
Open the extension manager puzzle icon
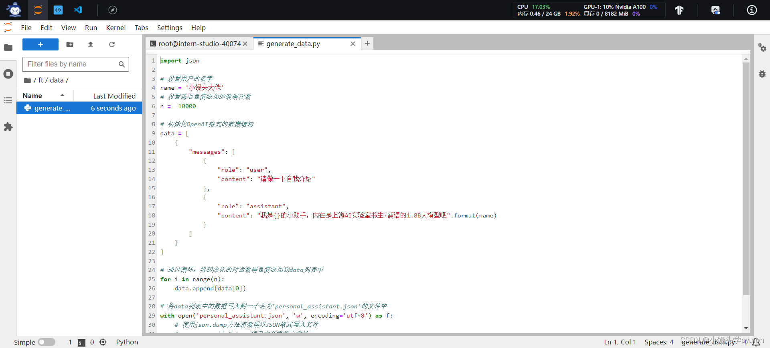coord(8,127)
